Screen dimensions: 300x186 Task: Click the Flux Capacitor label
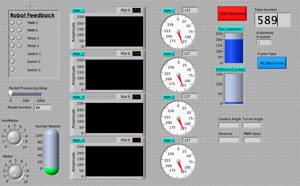(x=230, y=29)
